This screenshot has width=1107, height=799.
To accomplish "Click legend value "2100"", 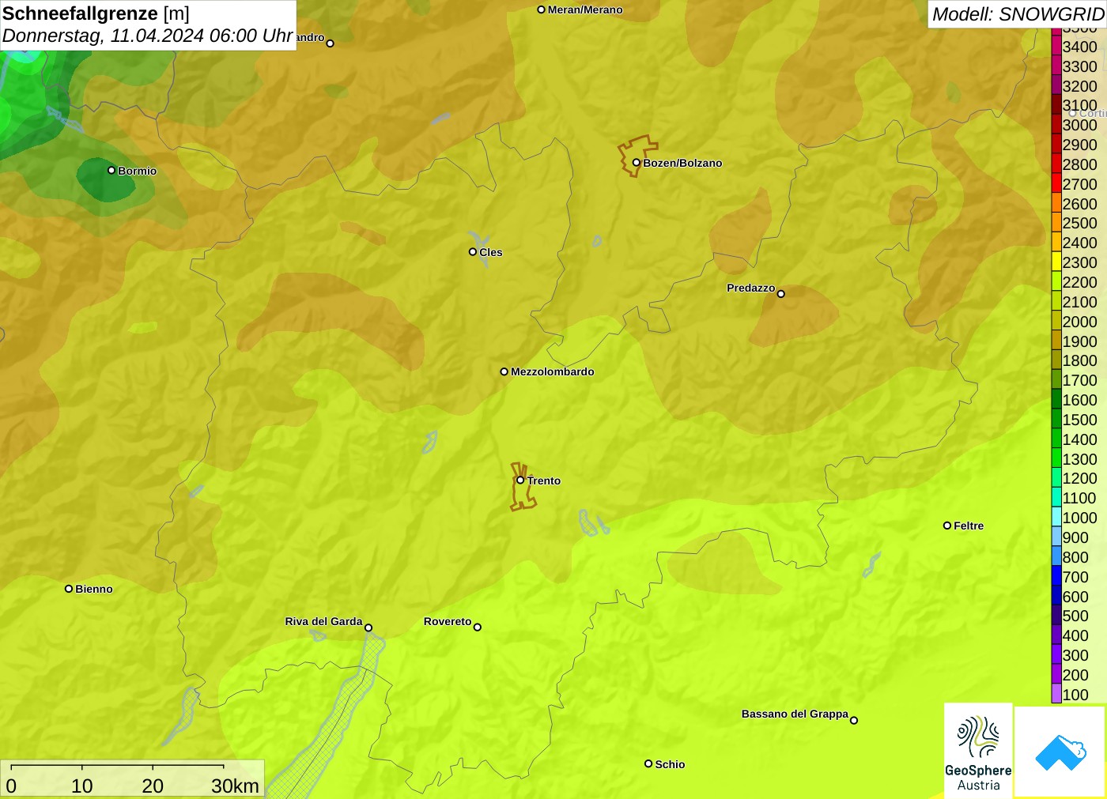I will tap(1079, 302).
